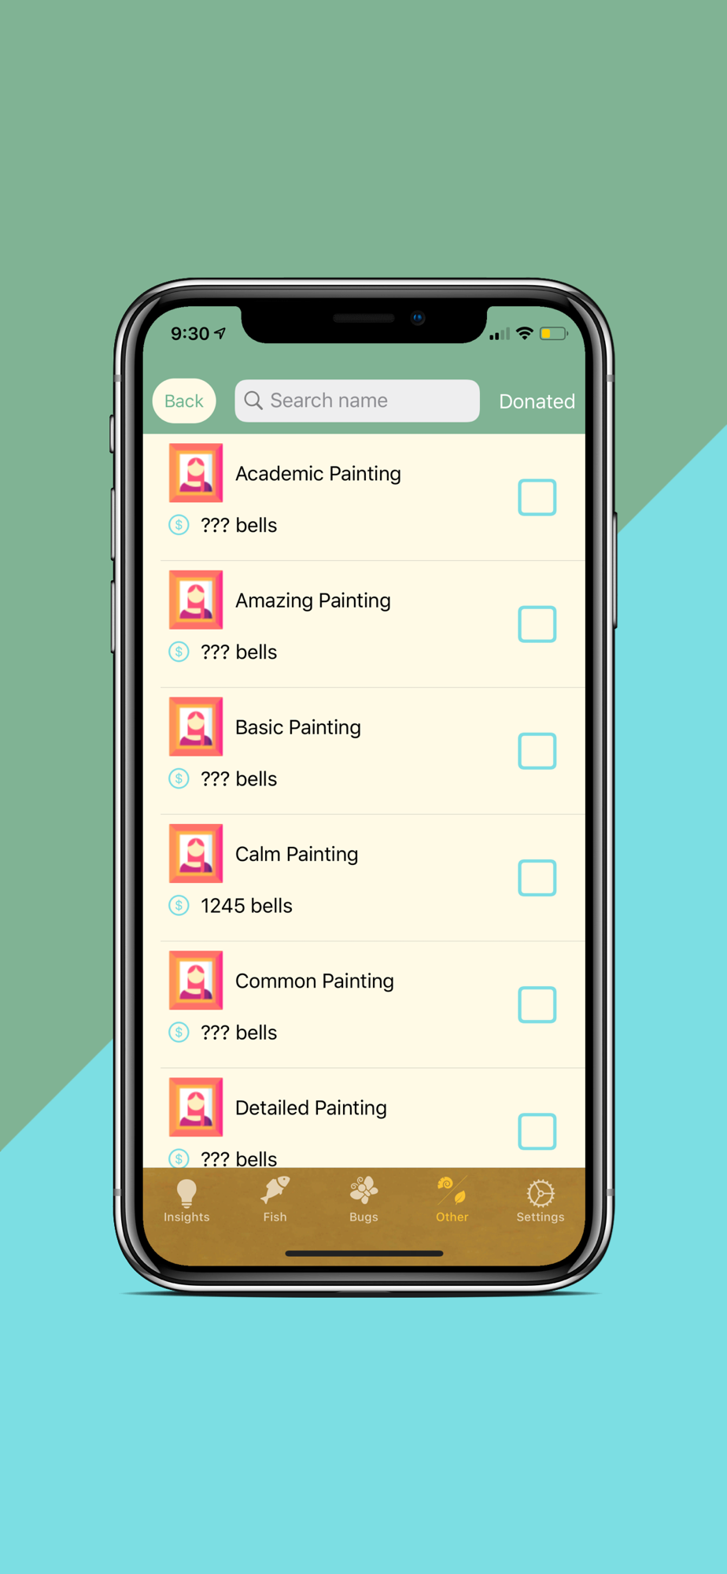Open the Common Painting entry
Image resolution: width=727 pixels, height=1574 pixels.
364,1005
